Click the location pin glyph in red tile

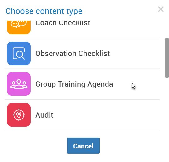pos(19,115)
